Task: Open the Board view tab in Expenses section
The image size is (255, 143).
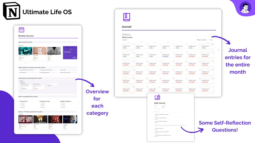Action: (23, 82)
